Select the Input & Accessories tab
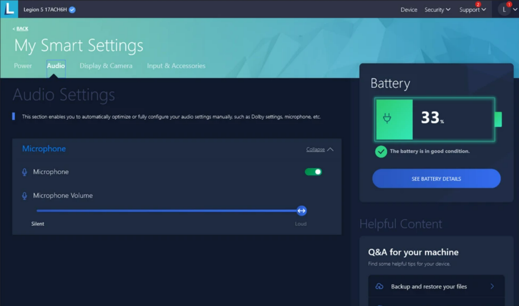The image size is (519, 306). click(x=176, y=66)
